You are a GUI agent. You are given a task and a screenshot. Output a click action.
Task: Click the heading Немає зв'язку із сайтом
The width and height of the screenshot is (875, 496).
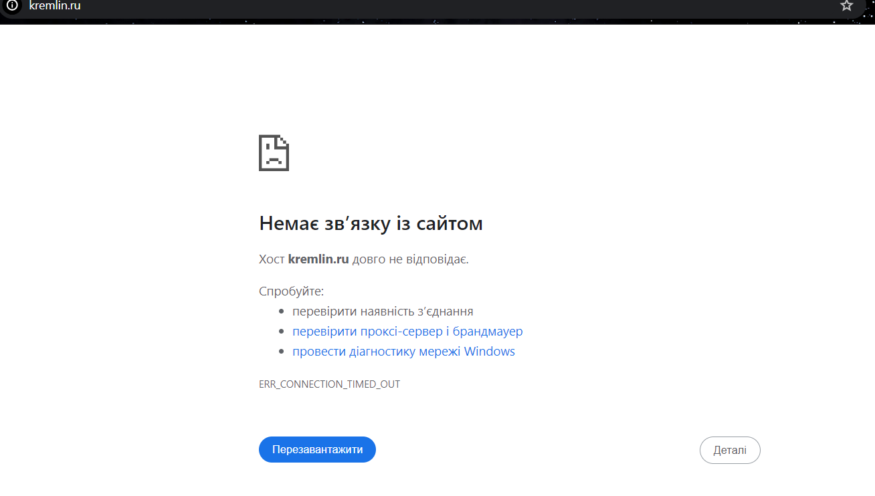(x=371, y=223)
